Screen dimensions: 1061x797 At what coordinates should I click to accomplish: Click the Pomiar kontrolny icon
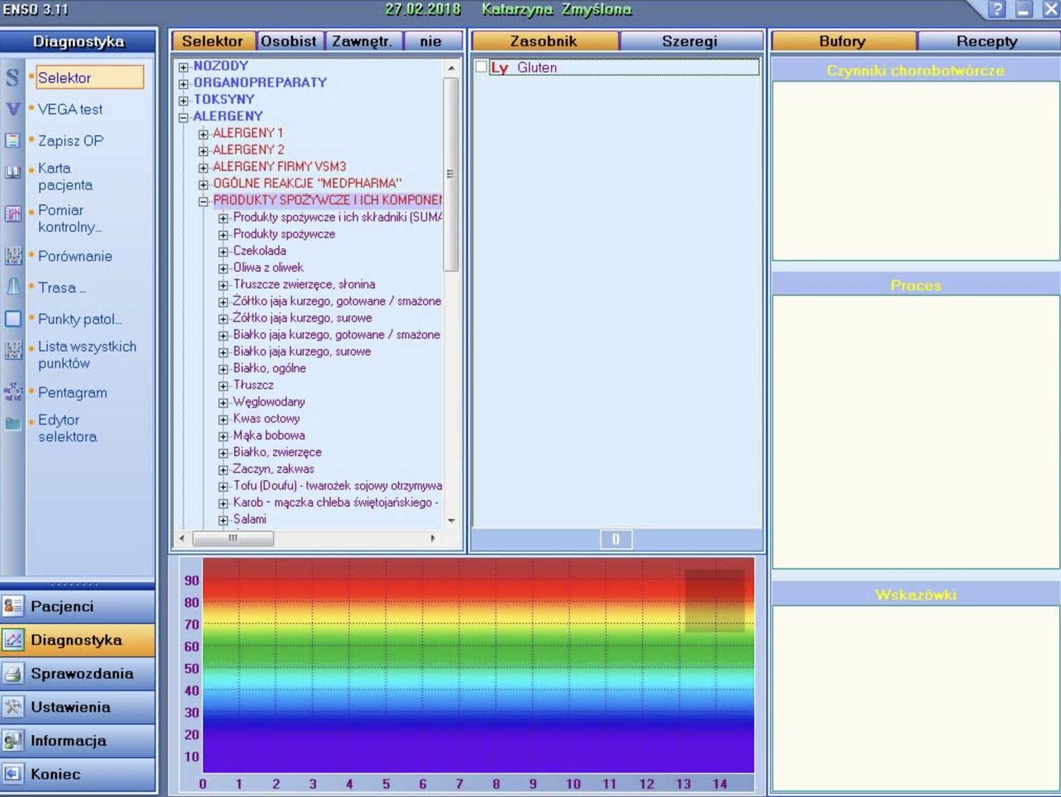click(x=12, y=213)
